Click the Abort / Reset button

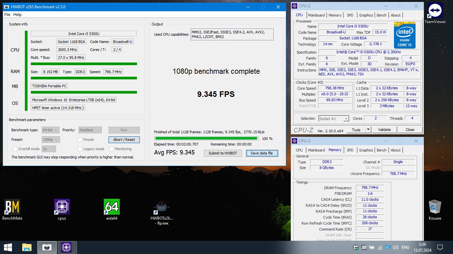pos(124,140)
